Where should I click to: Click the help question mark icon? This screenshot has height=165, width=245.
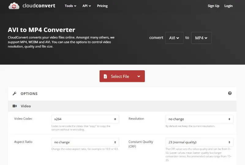pyautogui.click(x=230, y=93)
